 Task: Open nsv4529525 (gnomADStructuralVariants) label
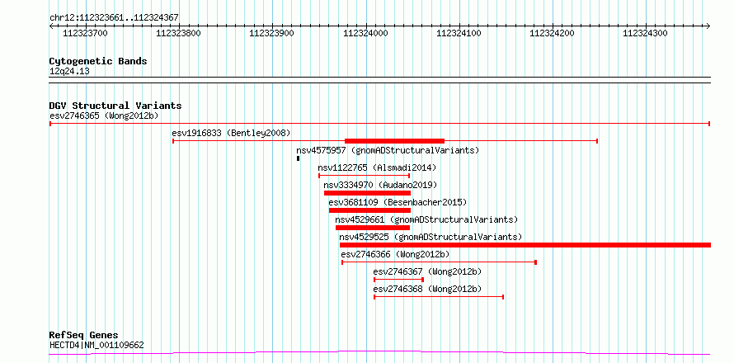(x=431, y=237)
